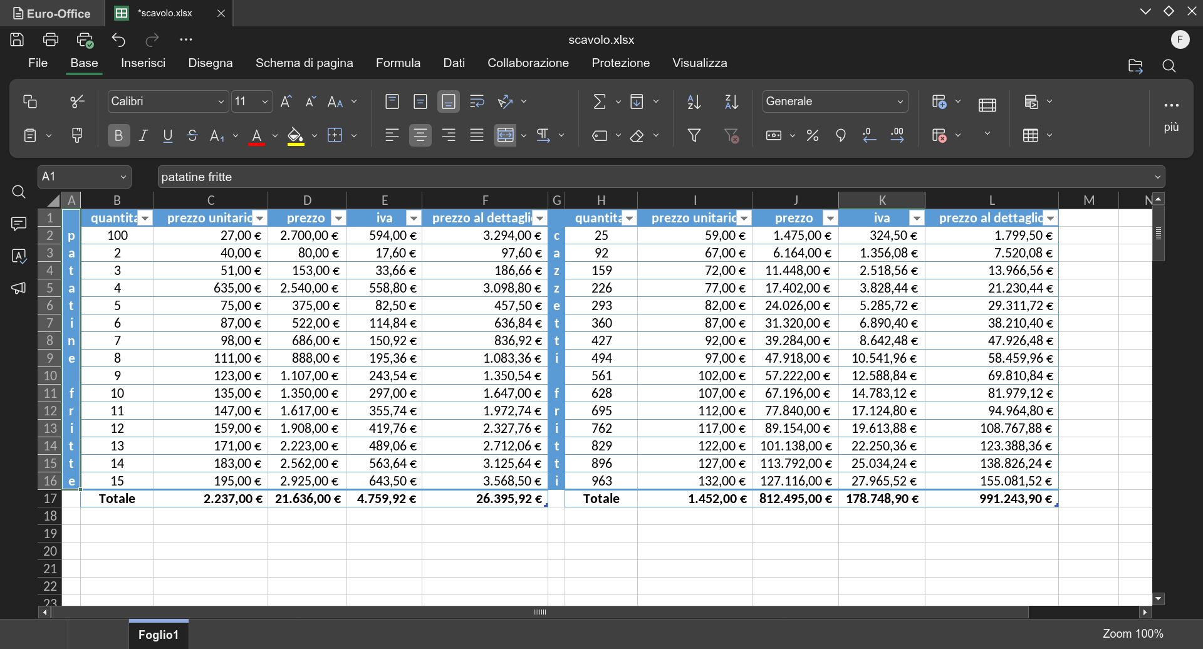This screenshot has height=649, width=1203.
Task: Click the formula bar input field
Action: (x=655, y=177)
